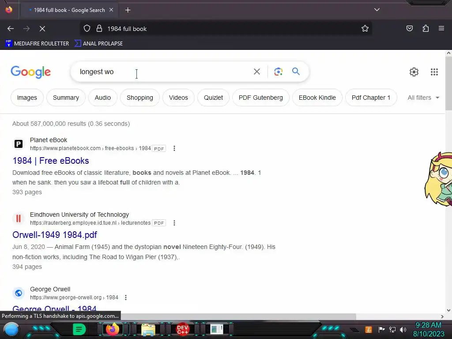Open the document window taskbar icon
The height and width of the screenshot is (339, 452).
tap(217, 329)
